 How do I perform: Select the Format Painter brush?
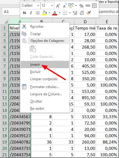point(88,13)
